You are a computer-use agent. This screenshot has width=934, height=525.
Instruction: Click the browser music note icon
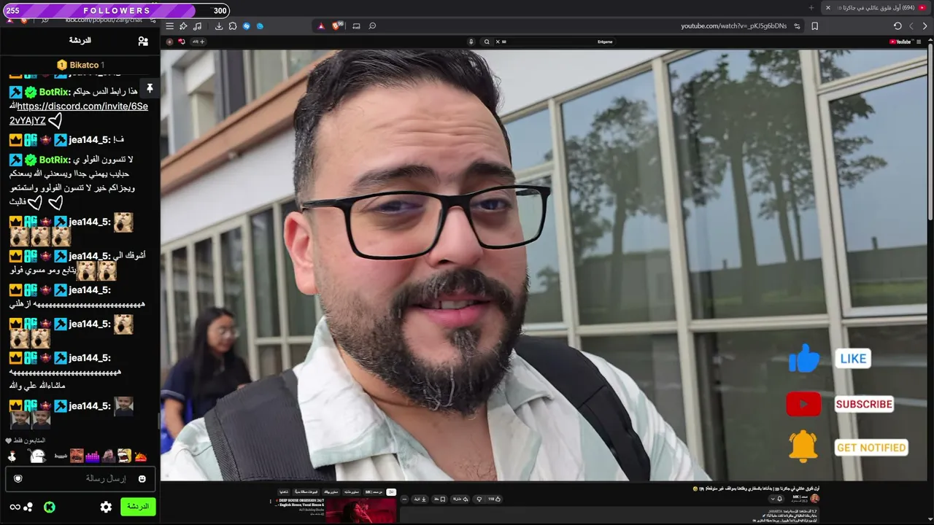tap(197, 26)
